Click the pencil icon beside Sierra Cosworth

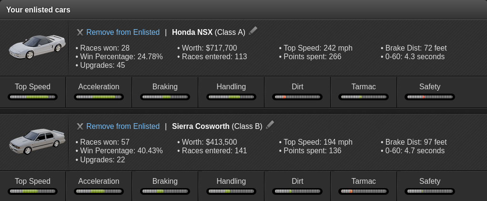pos(270,125)
